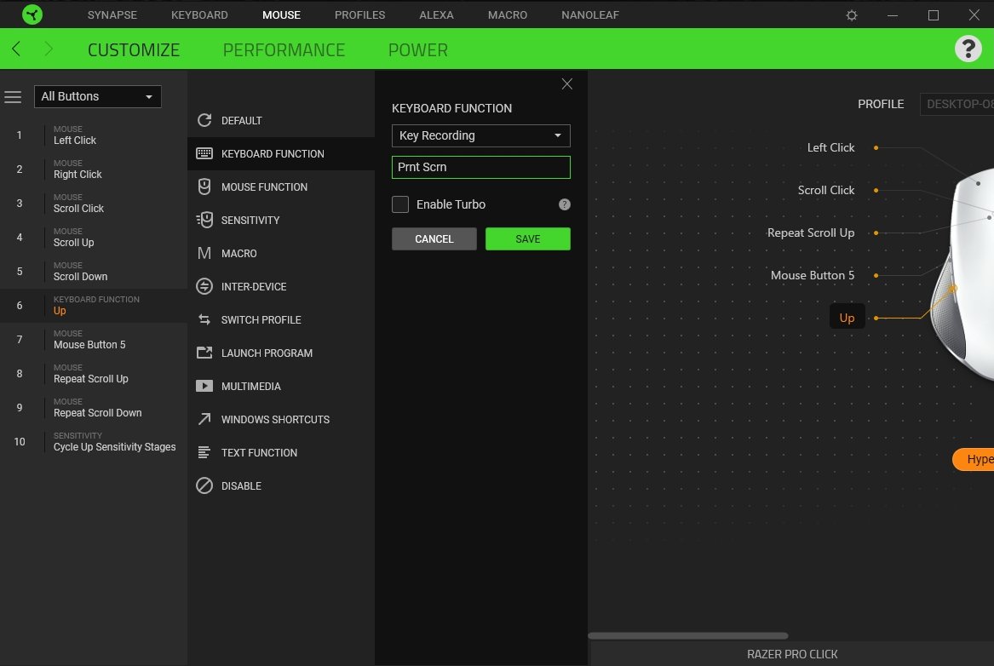Screen dimensions: 994x666
Task: Save the keyboard function assignment
Action: coord(528,239)
